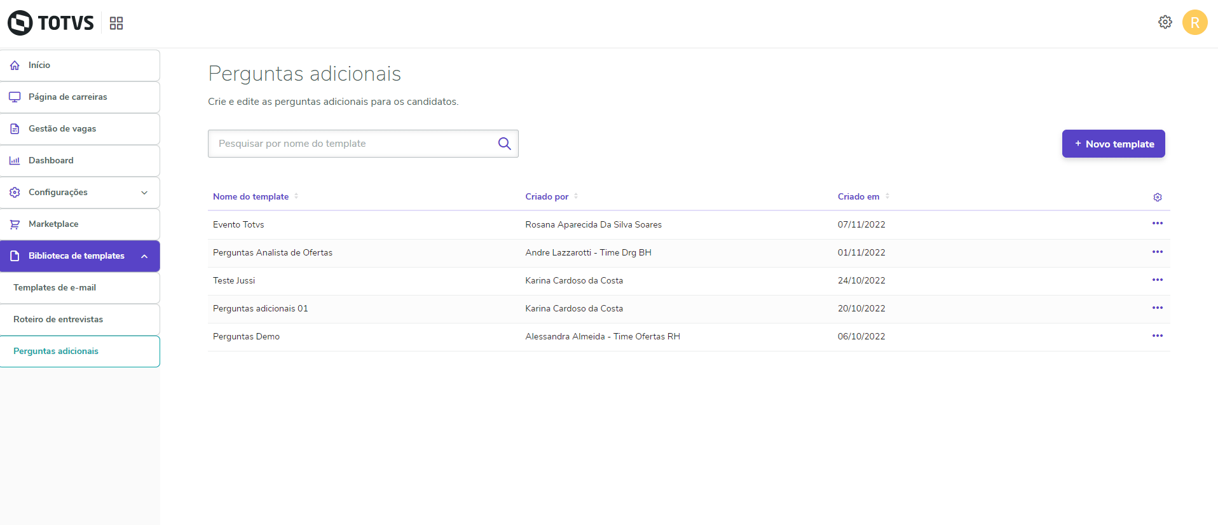Open the user avatar R menu
1218x525 pixels.
(1195, 23)
